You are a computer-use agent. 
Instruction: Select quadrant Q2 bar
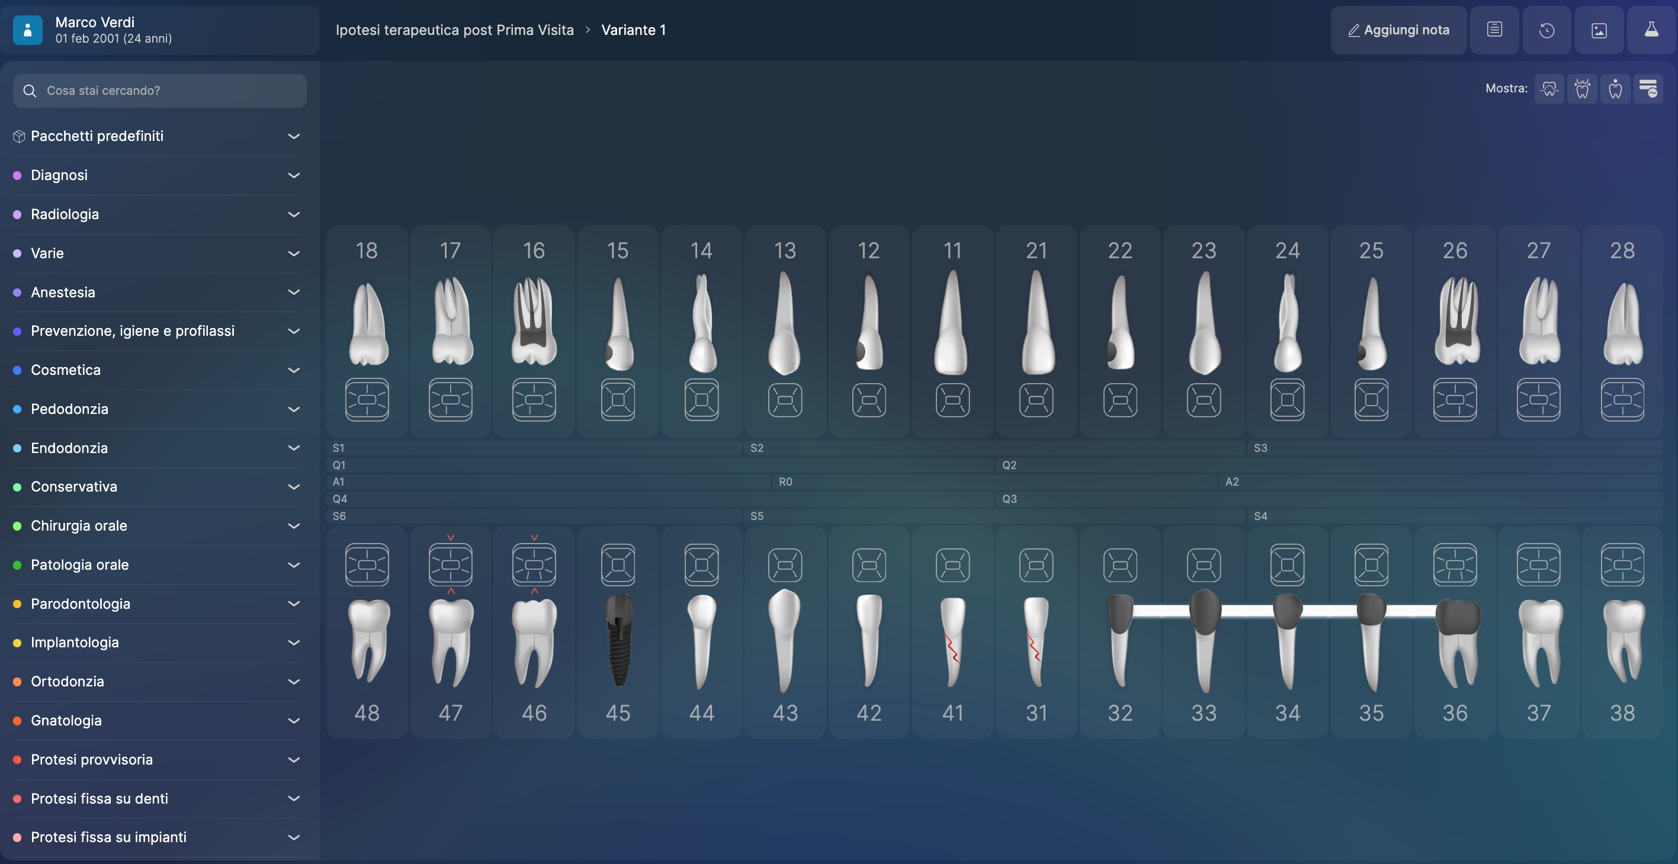(x=1329, y=465)
